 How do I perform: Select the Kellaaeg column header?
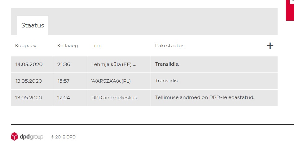68,46
